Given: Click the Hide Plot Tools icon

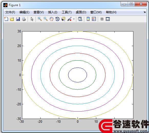Looking at the screenshot, I should [102, 19].
